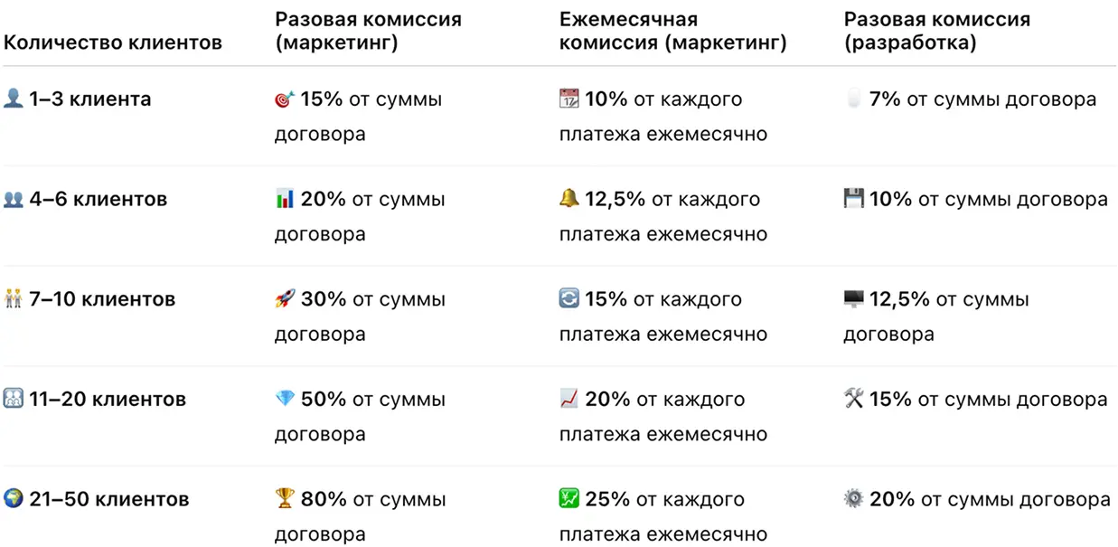Click the "Количество клиентов" column header
Screen dimensions: 1118x547
[113, 42]
